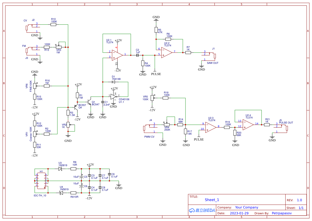This screenshot has height=221, width=312.
Task: Select the J4 PWM CV jack symbol
Action: (151, 128)
